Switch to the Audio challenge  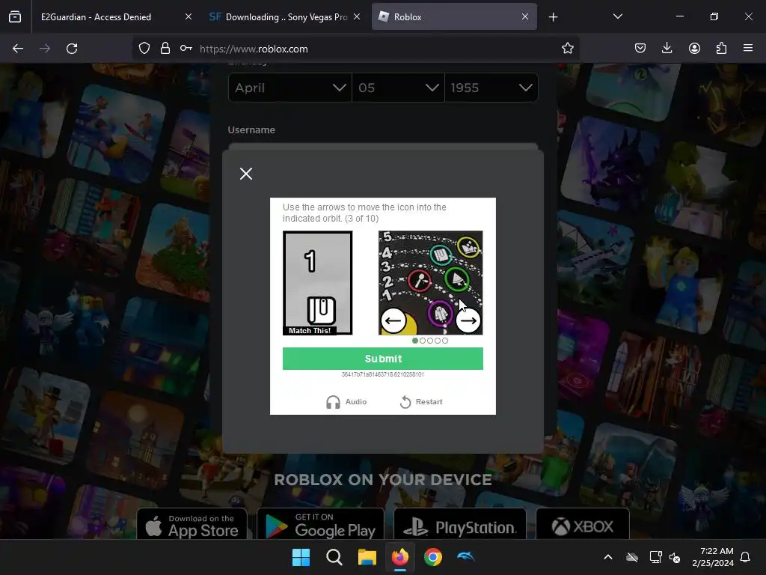[x=346, y=402]
